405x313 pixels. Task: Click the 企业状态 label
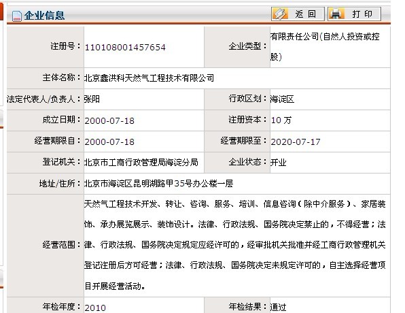(248, 162)
